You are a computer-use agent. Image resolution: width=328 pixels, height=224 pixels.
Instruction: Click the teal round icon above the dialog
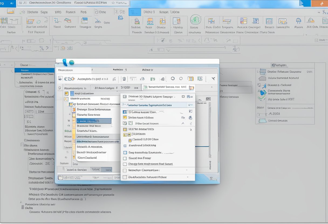(71, 62)
